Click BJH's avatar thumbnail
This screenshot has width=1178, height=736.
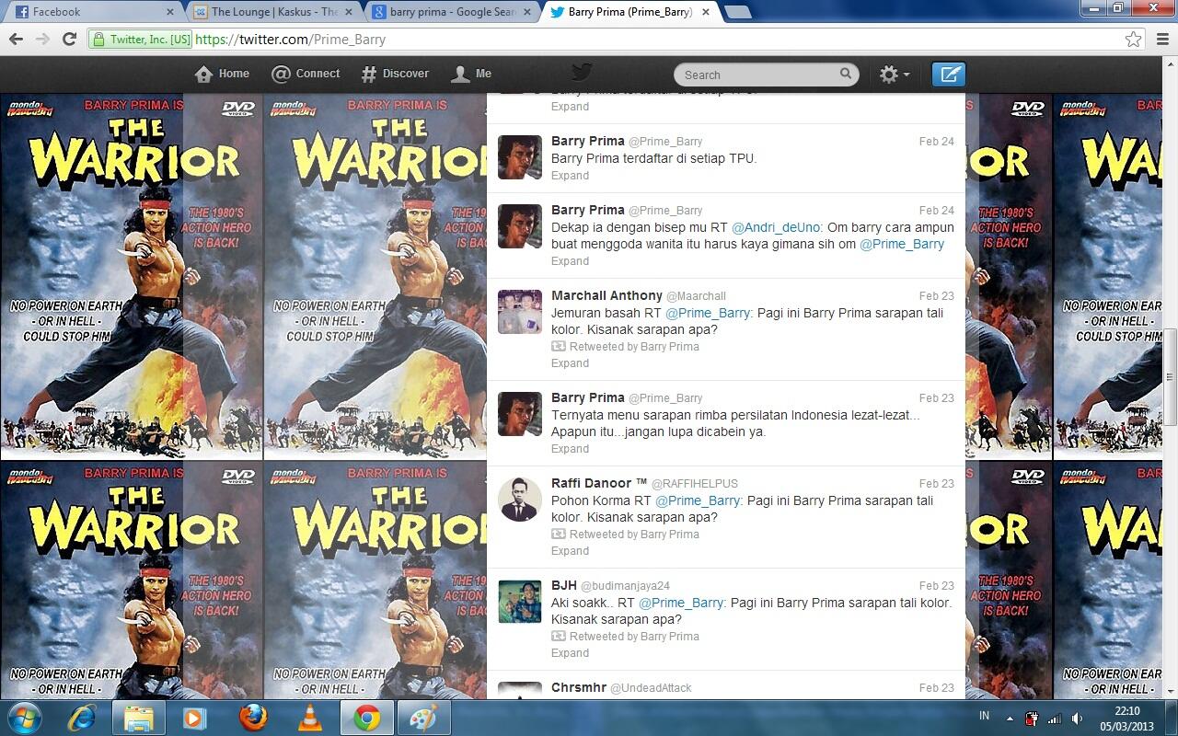coord(520,601)
